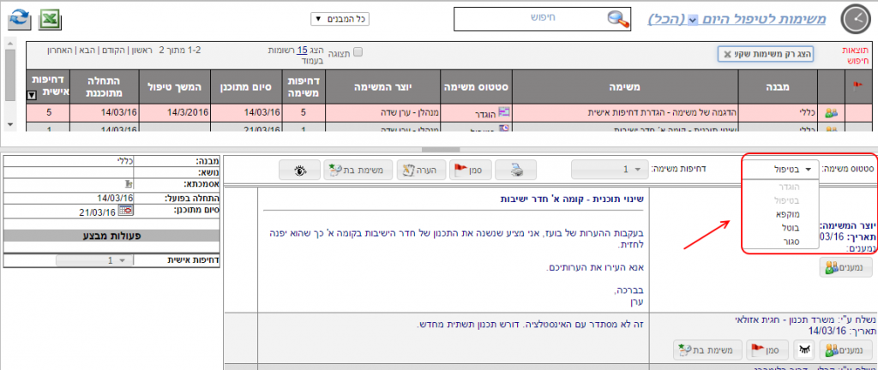Viewport: 878px width, 370px height.
Task: Export the task list to Excel
Action: coord(50,18)
